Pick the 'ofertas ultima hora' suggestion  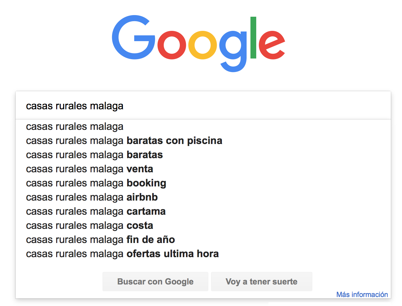(x=203, y=254)
